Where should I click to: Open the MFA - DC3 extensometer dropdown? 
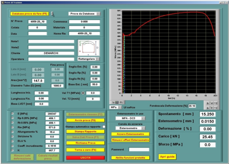pos(130,118)
